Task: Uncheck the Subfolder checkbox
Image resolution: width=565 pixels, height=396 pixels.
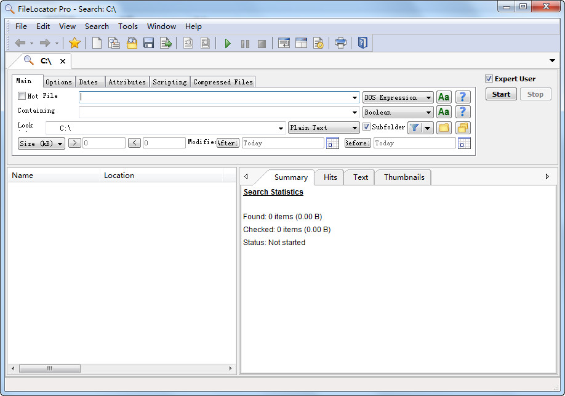Action: coord(366,127)
